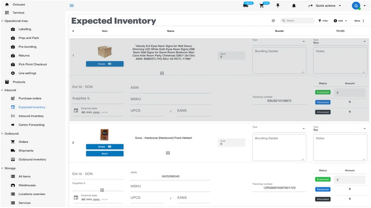
Task: Click item 1 Expected amount field showing 2
Action: 350,93
